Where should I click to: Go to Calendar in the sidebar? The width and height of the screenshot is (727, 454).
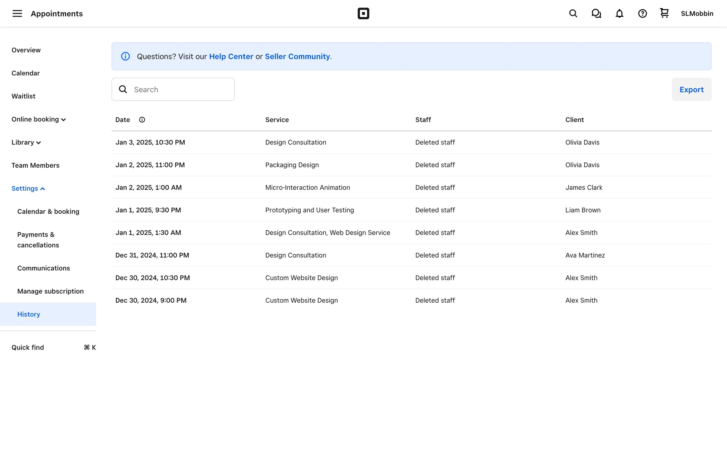[x=25, y=73]
